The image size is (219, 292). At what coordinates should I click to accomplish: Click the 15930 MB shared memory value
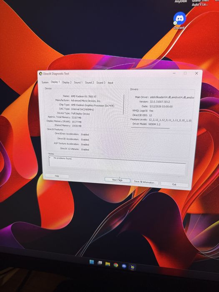pyautogui.click(x=76, y=126)
